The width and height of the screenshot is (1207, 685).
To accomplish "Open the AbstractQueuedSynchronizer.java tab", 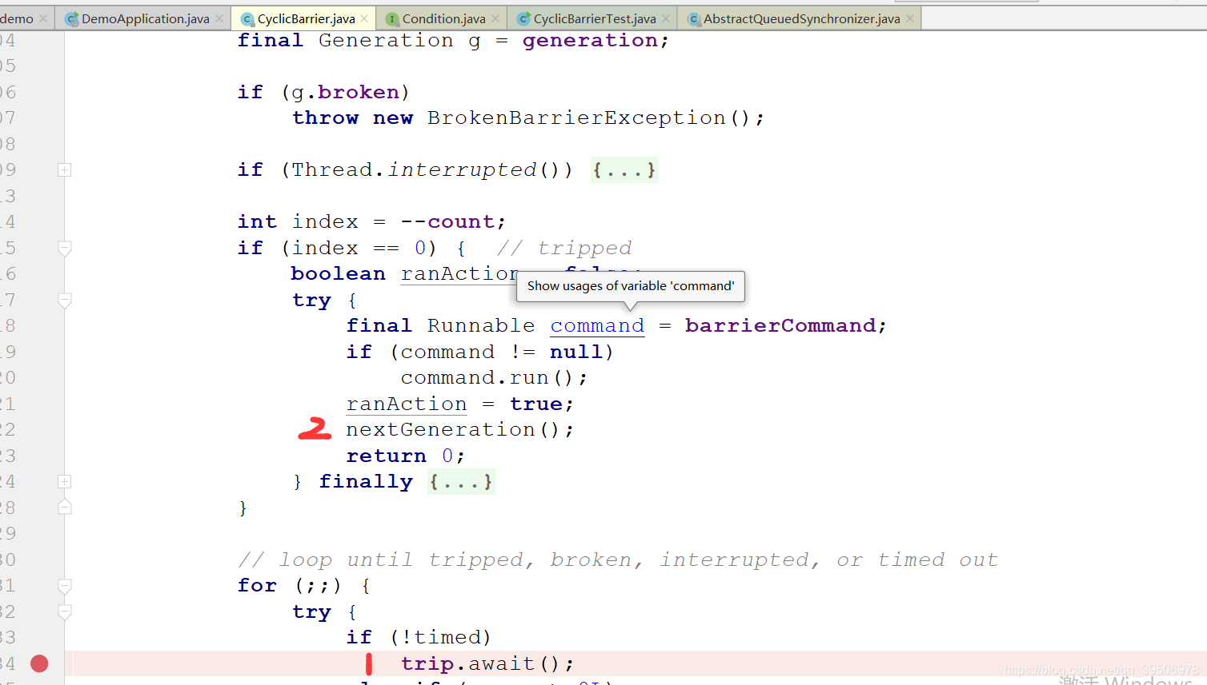I will [801, 18].
